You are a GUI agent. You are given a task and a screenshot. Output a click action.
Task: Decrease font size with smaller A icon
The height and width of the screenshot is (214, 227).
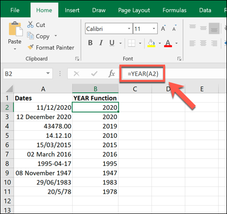click(174, 28)
